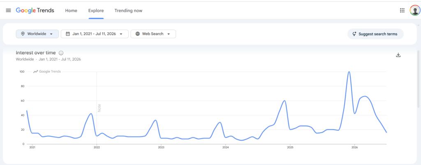421x165 pixels.
Task: Click the 40 y-axis label
Action: (x=23, y=115)
